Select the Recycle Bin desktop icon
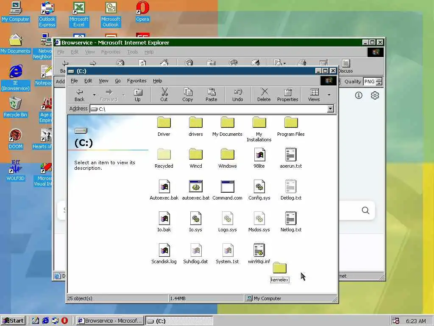 16,107
